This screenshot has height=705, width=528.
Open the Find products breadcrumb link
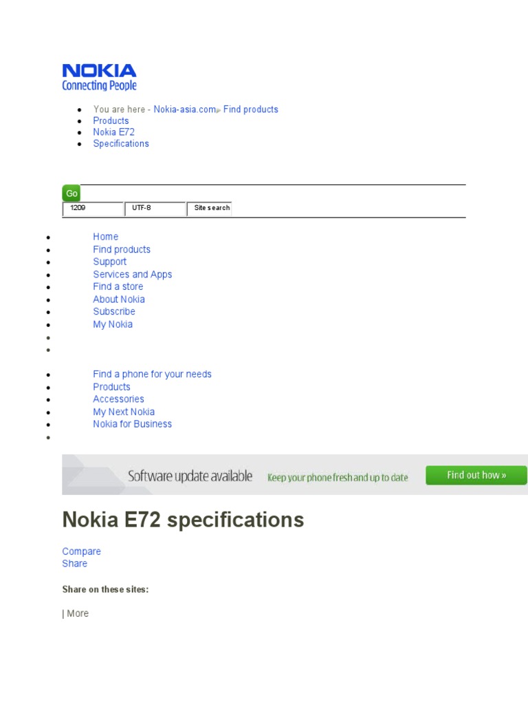pos(250,109)
